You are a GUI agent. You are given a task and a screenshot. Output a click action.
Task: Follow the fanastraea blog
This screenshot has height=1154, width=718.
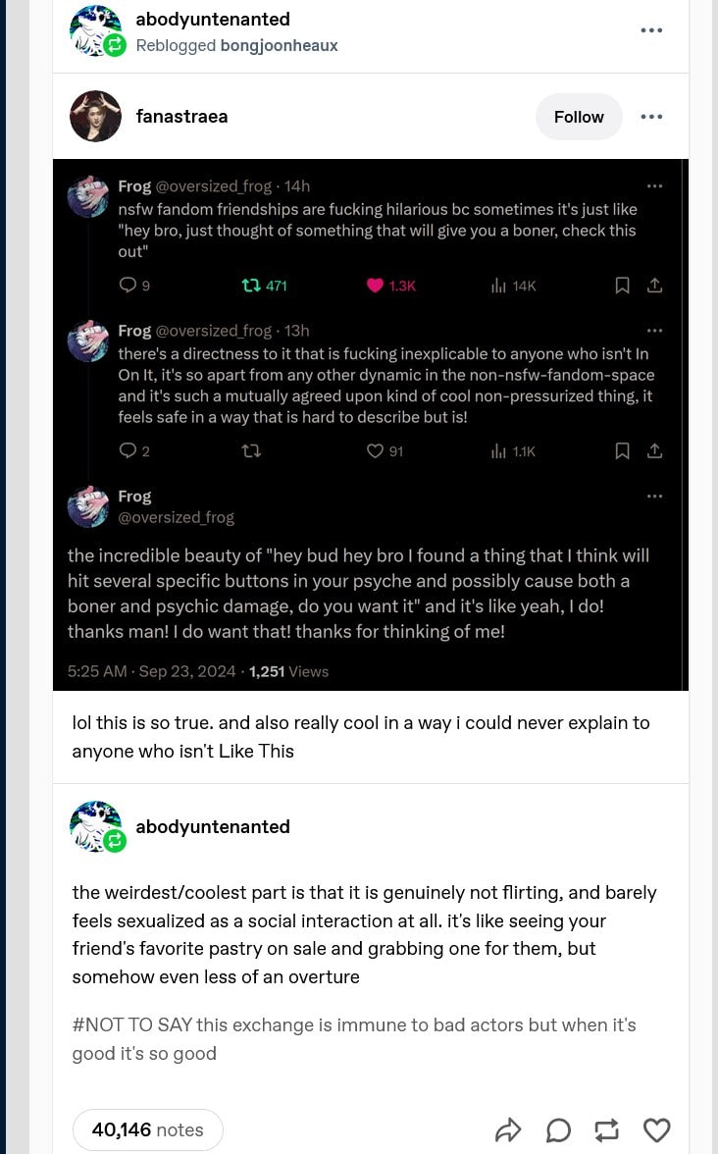[x=579, y=117]
